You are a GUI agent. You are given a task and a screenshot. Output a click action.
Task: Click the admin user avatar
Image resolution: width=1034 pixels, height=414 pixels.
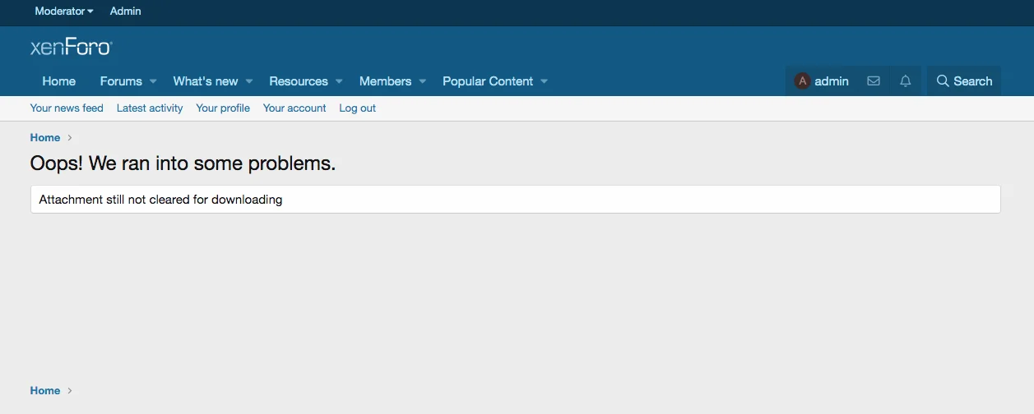[x=802, y=81]
